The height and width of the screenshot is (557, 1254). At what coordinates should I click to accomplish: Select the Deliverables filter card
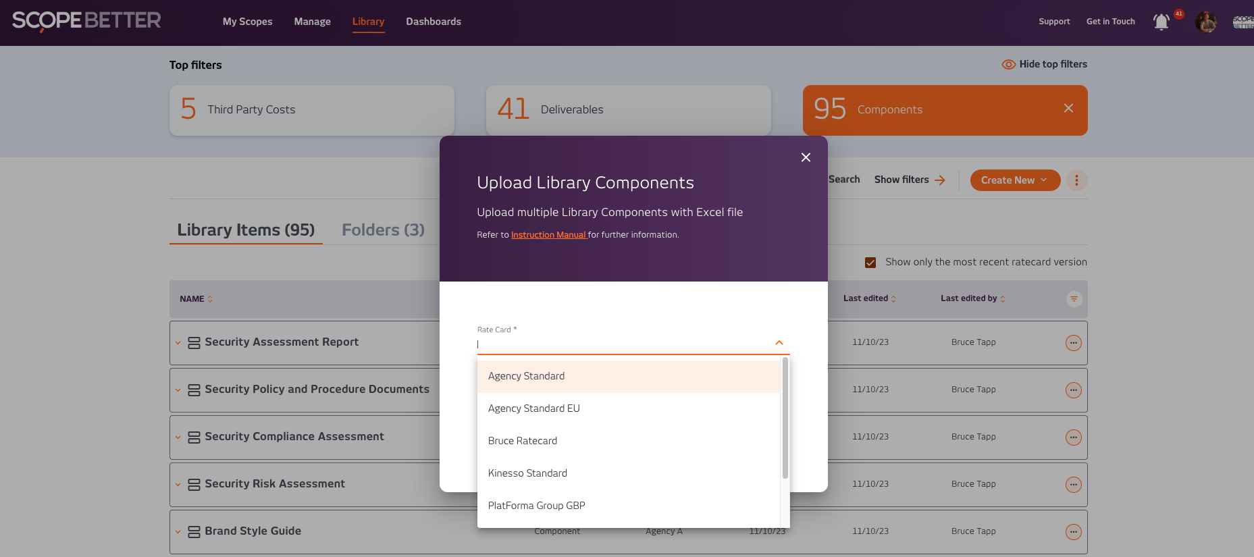coord(628,110)
